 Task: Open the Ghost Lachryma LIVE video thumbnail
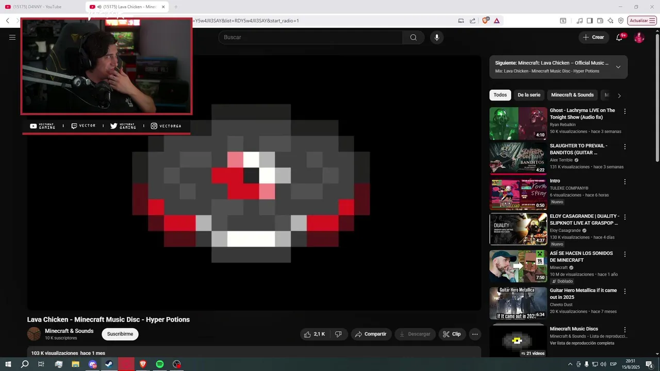[518, 123]
